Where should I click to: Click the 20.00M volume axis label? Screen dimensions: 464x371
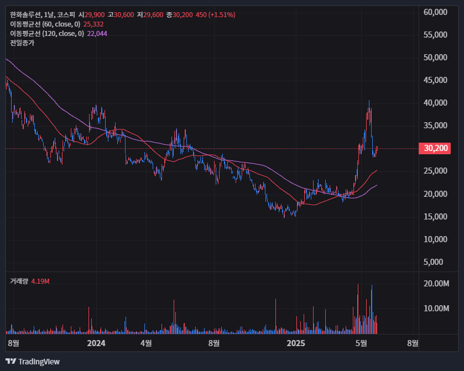point(436,284)
